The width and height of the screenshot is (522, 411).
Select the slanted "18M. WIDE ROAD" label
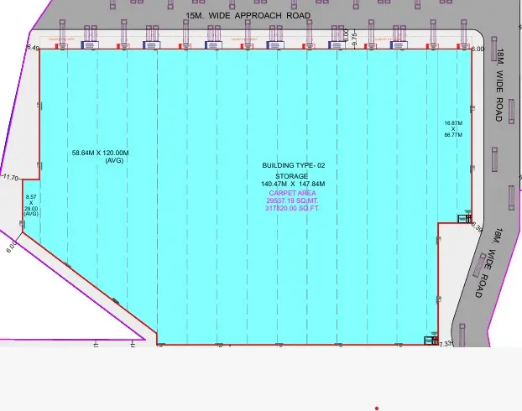point(488,263)
